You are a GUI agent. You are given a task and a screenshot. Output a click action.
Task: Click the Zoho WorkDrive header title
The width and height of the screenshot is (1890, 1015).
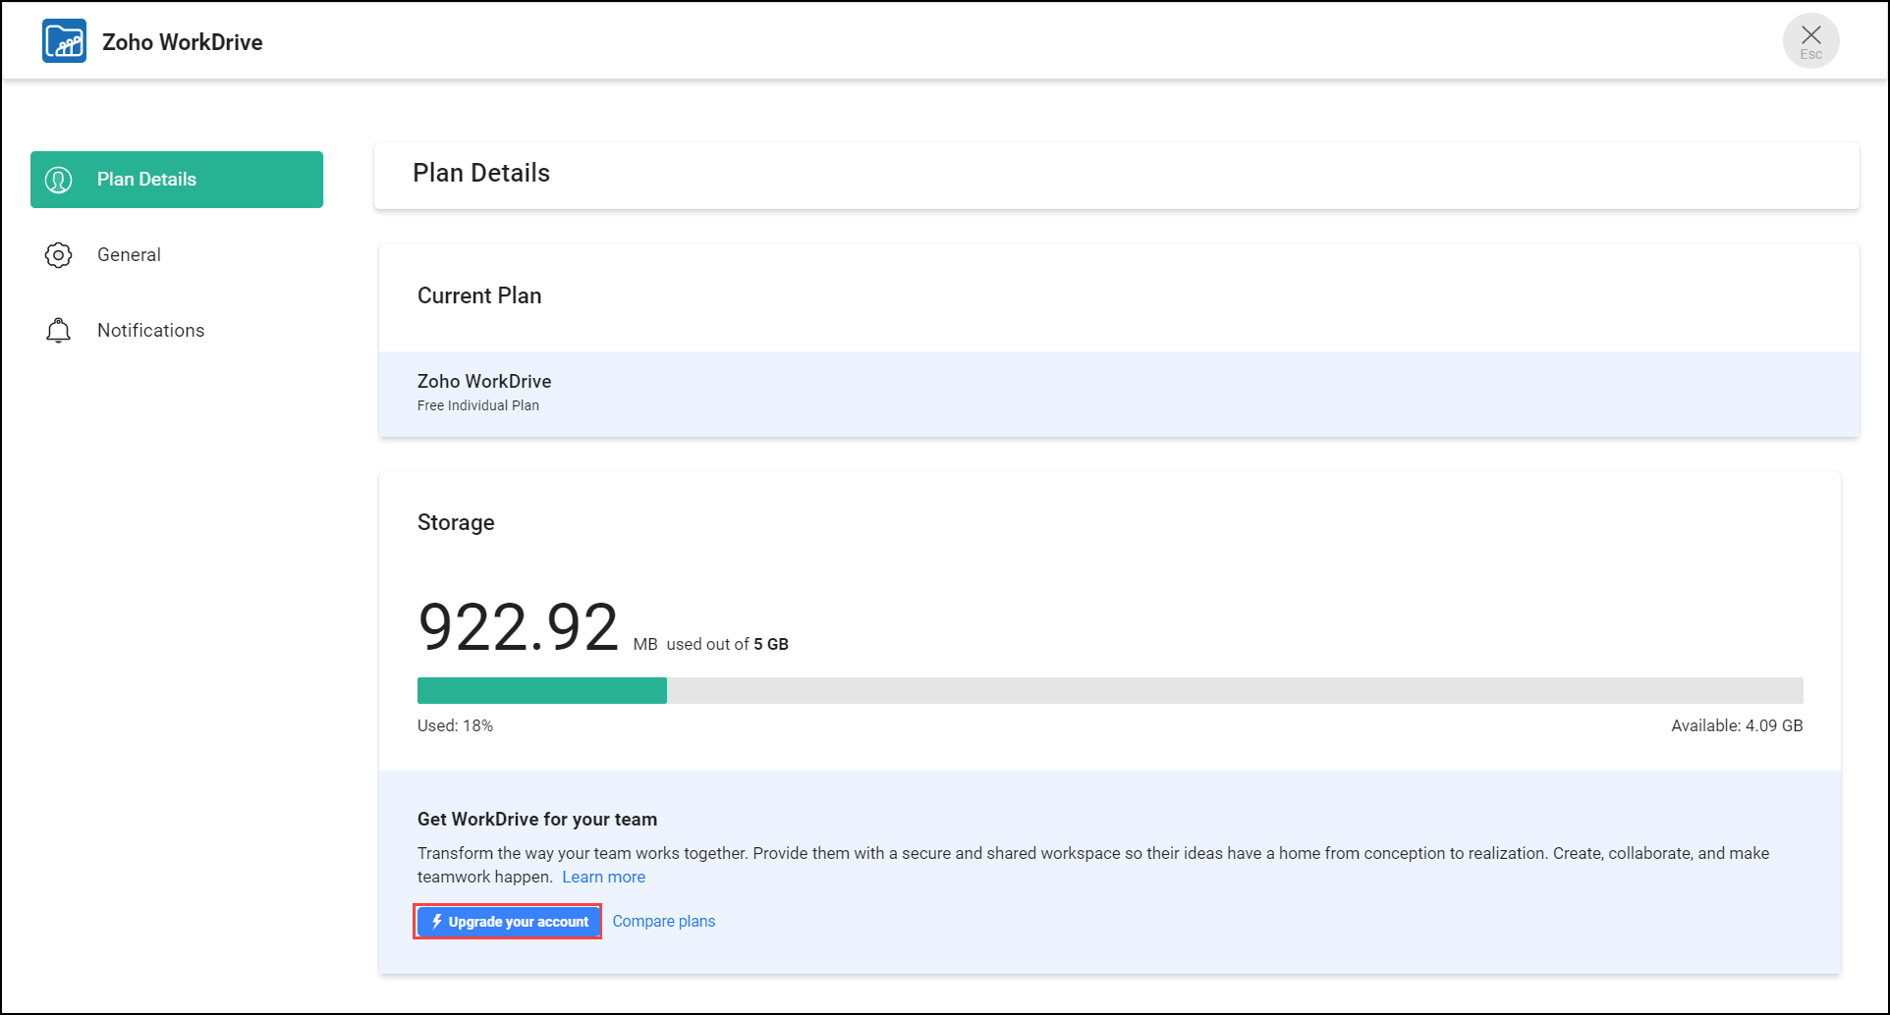click(183, 42)
